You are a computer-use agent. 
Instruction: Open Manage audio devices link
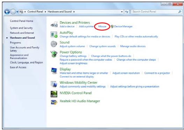tap(133, 46)
